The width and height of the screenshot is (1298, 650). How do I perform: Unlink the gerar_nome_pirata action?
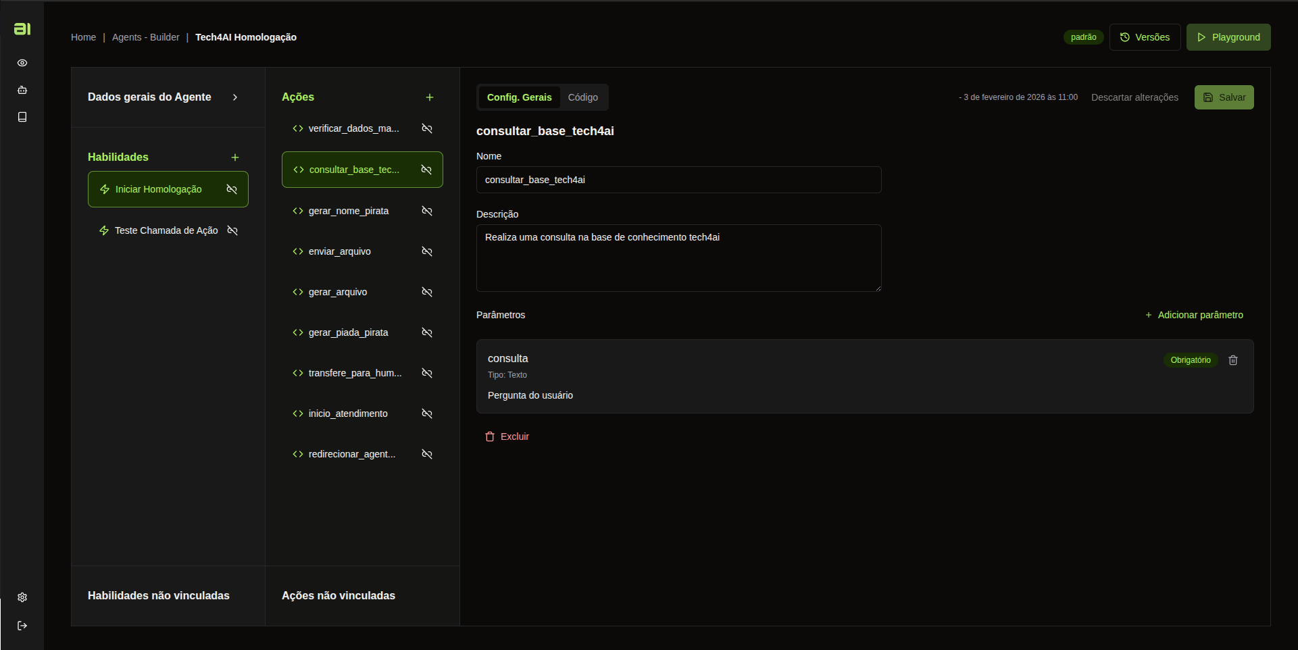pyautogui.click(x=427, y=211)
